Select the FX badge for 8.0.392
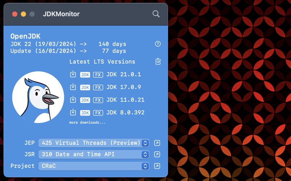Image resolution: width=291 pixels, height=181 pixels. (x=98, y=113)
